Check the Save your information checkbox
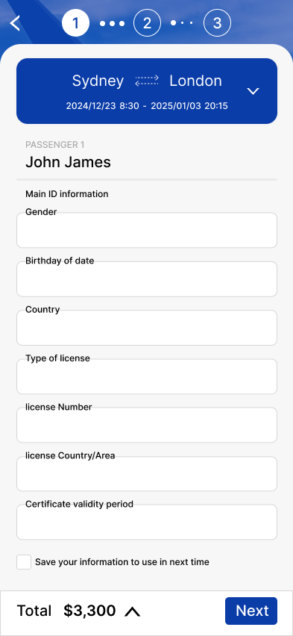This screenshot has height=636, width=293. pyautogui.click(x=24, y=562)
